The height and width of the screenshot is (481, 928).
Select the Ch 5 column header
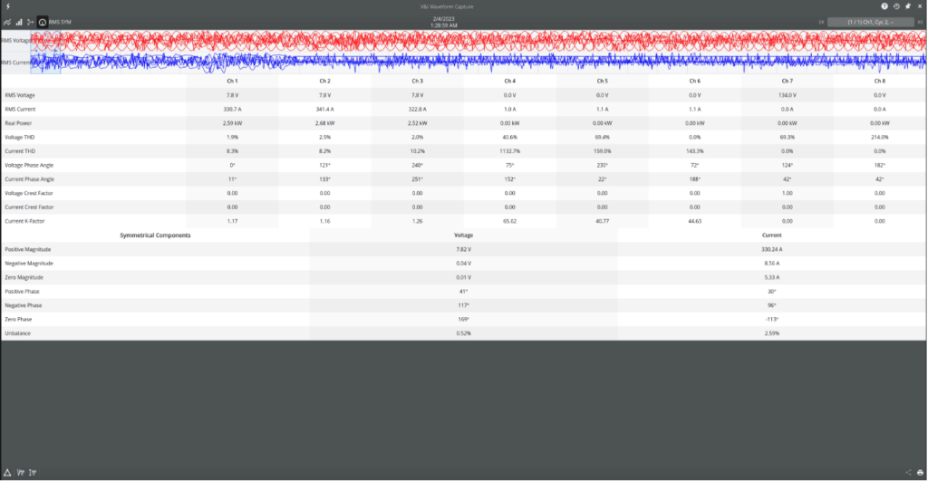pos(602,81)
